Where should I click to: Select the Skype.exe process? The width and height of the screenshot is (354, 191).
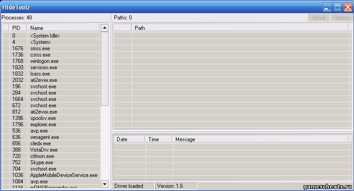(42, 162)
